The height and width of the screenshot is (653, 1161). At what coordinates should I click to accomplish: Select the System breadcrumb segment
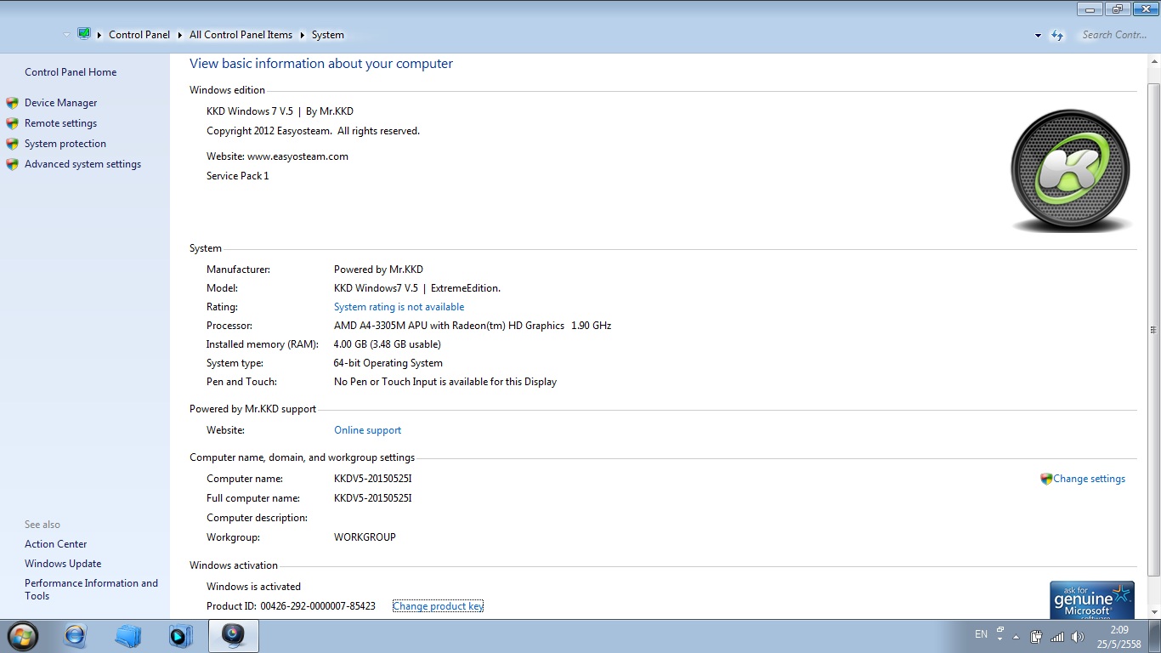(x=327, y=35)
